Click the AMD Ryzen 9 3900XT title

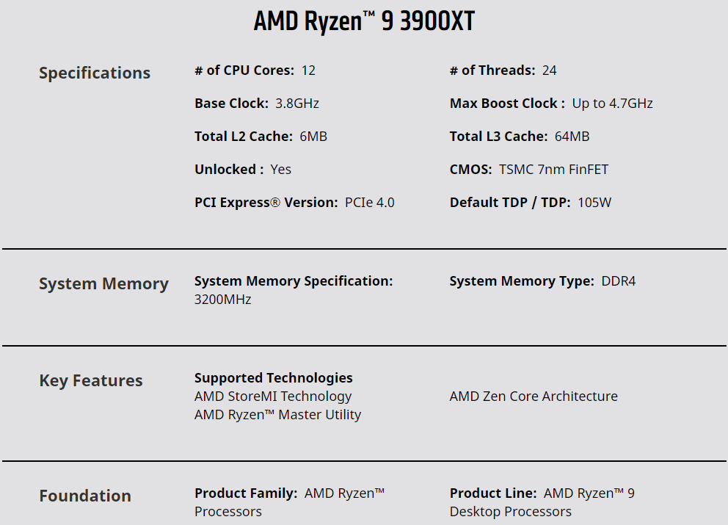tap(364, 21)
